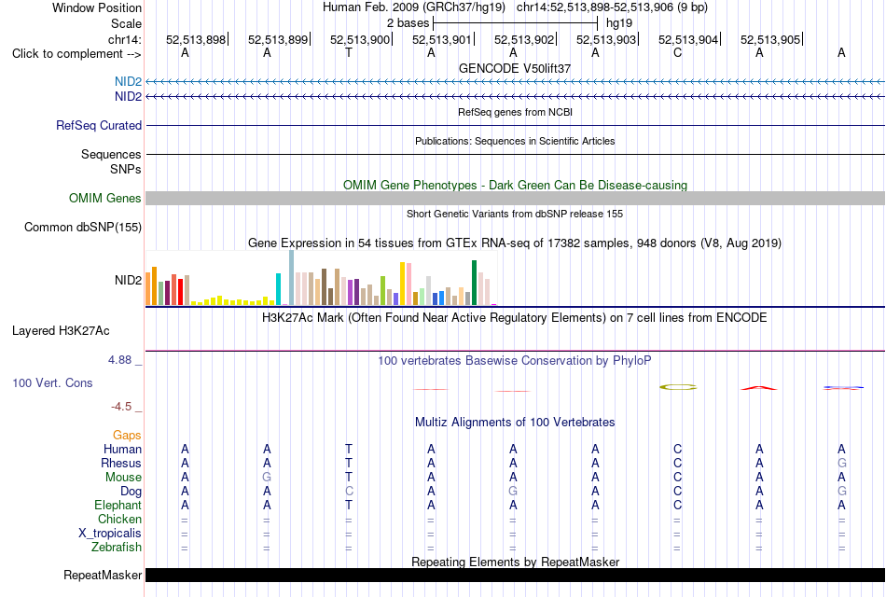Click the 'Rhesus' alignment row label
886x597 pixels.
tap(121, 463)
